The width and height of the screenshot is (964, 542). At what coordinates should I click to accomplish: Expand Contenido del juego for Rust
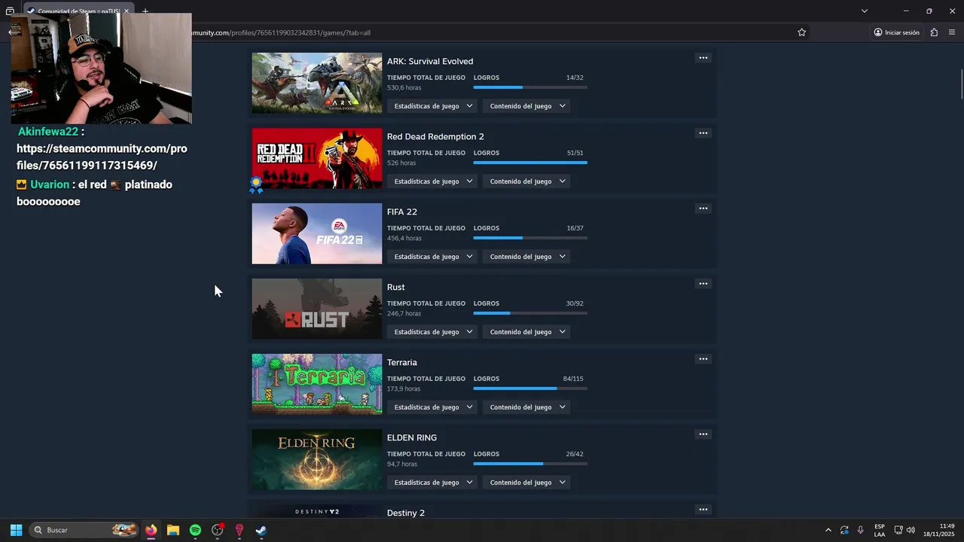[x=526, y=332]
